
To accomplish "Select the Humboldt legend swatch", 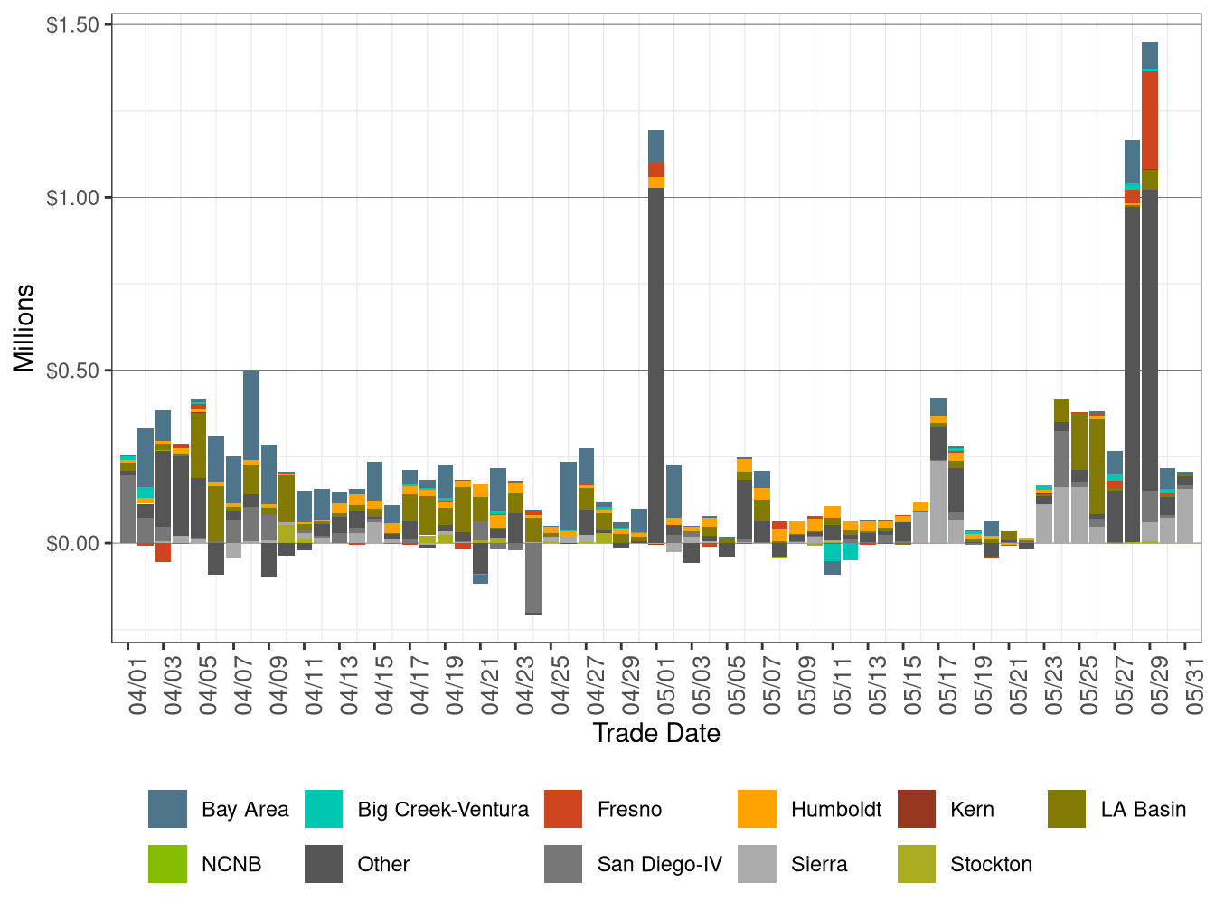I will click(757, 809).
